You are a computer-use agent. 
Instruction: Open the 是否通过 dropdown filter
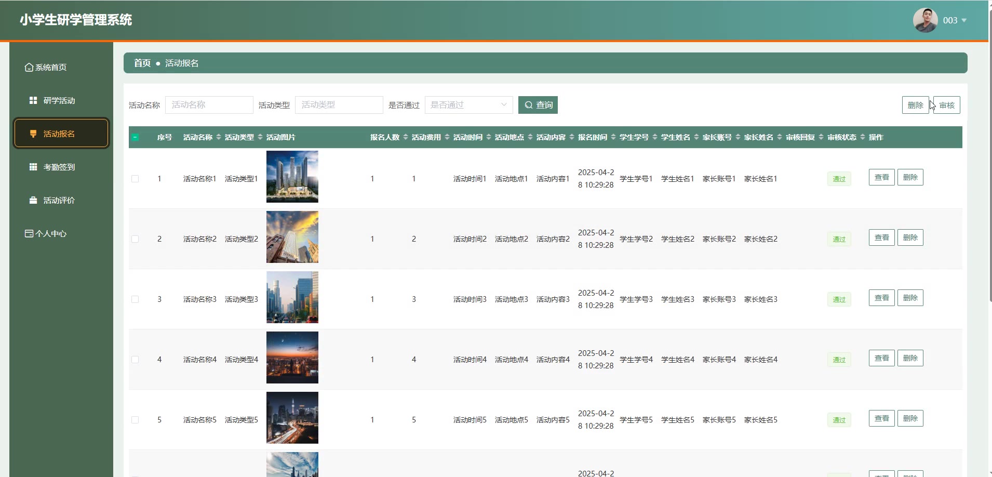[468, 105]
